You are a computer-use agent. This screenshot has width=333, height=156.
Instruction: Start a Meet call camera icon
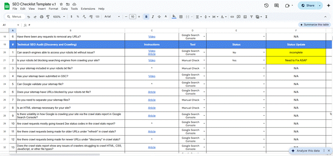(287, 6)
